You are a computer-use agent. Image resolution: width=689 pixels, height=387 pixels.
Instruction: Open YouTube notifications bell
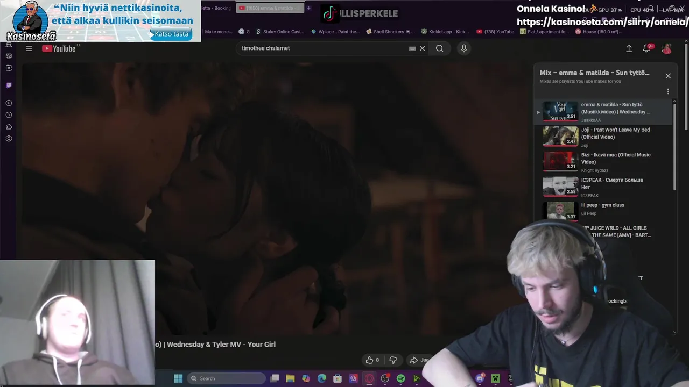pyautogui.click(x=647, y=48)
